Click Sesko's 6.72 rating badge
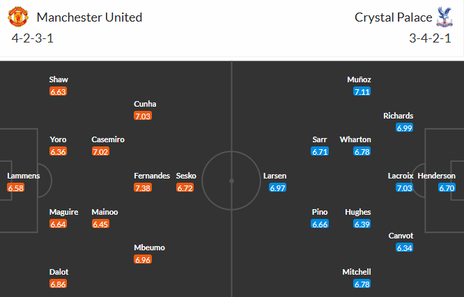464x297 pixels. 185,188
